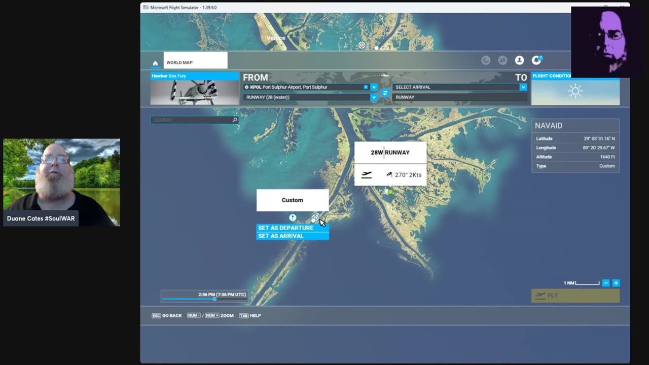Click the search magnifier icon
The width and height of the screenshot is (649, 365).
click(235, 120)
